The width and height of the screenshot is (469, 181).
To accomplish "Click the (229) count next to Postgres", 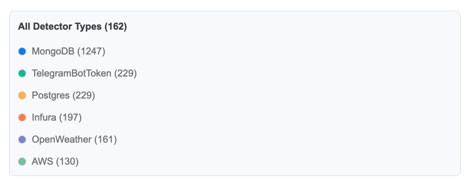I will pos(84,96).
